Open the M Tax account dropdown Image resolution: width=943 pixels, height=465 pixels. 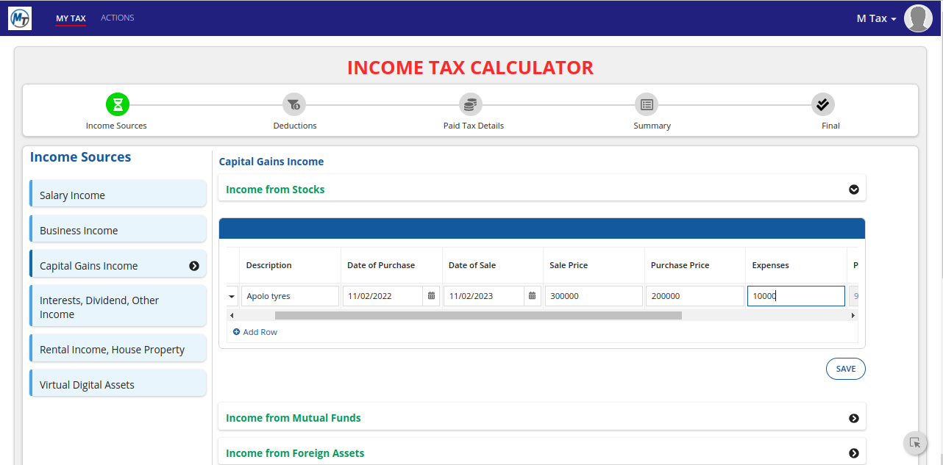coord(876,18)
